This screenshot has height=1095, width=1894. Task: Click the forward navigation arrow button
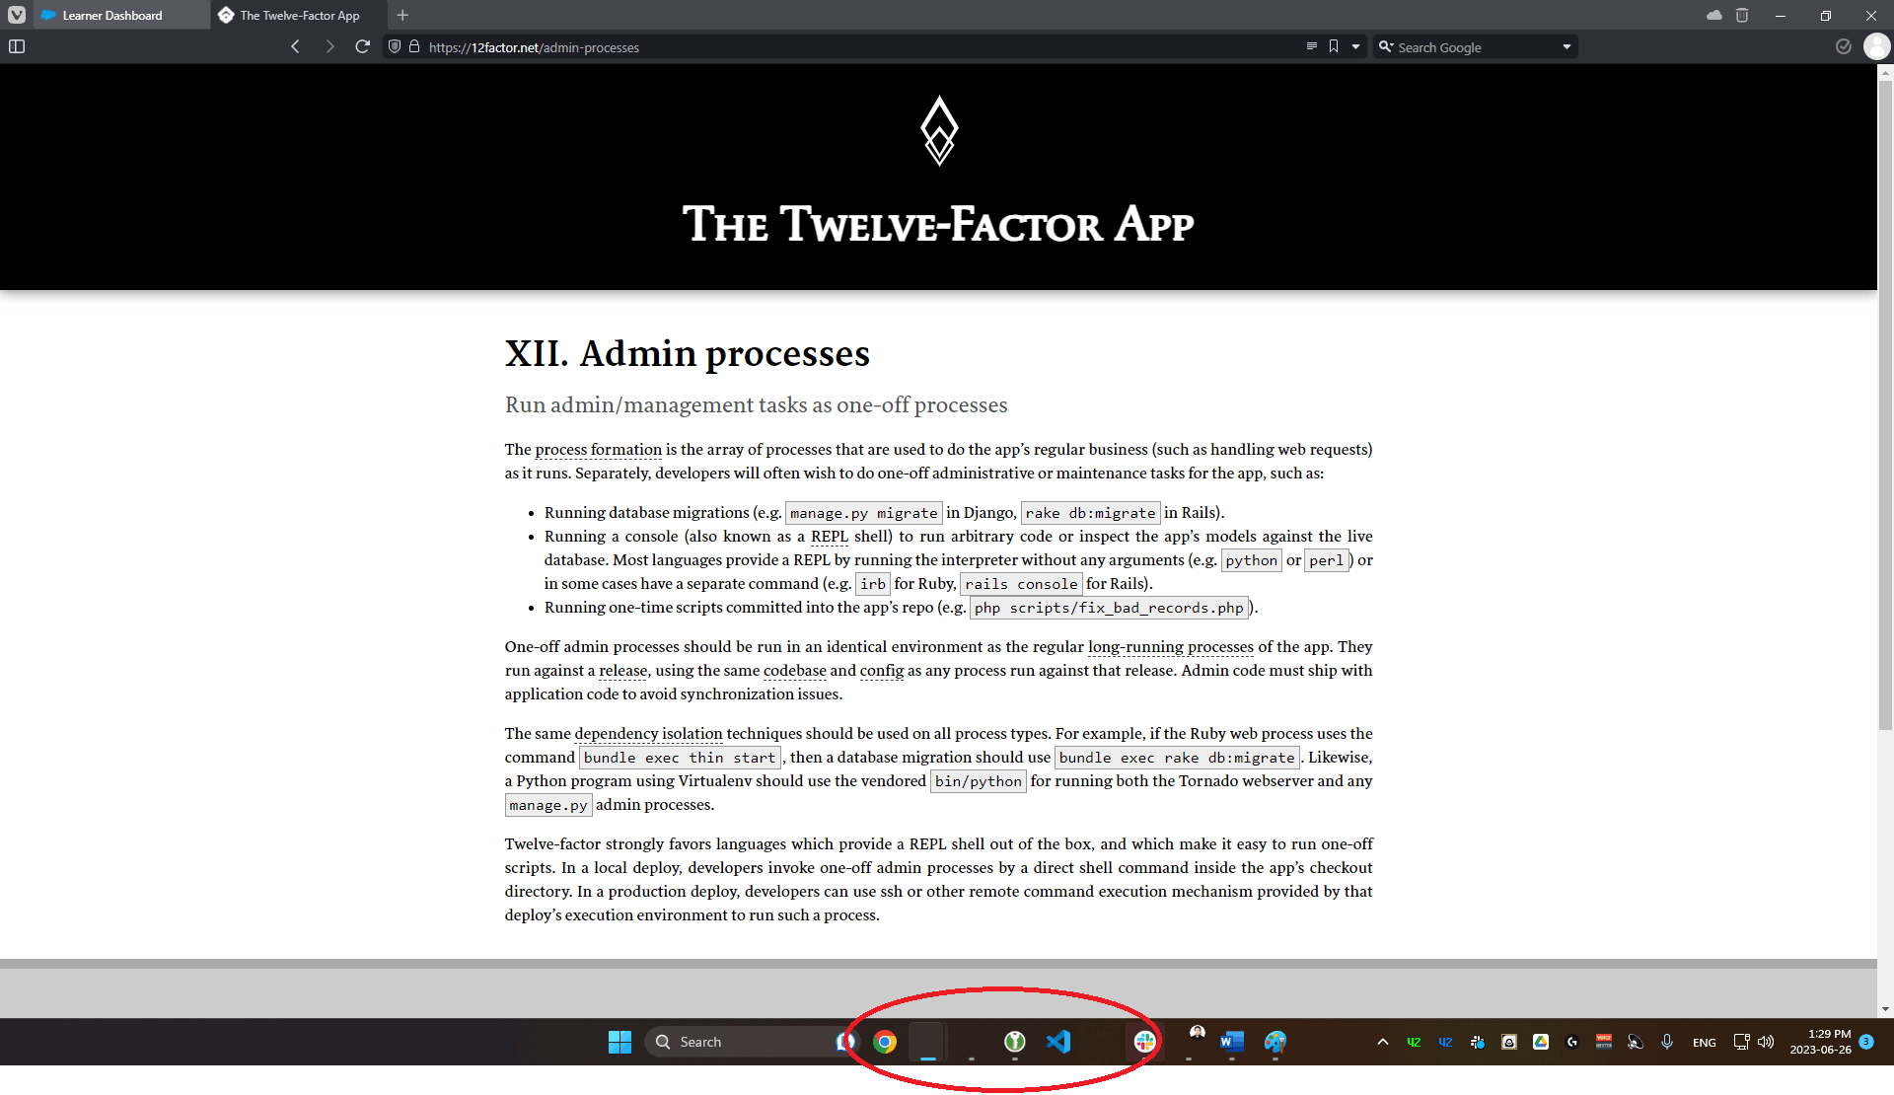pyautogui.click(x=328, y=47)
